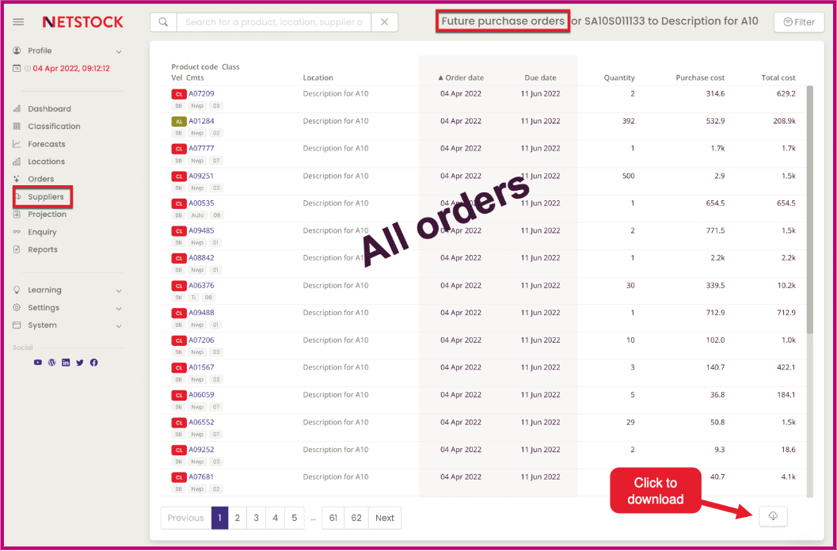
Task: Open product code A07209 link
Action: coord(201,93)
